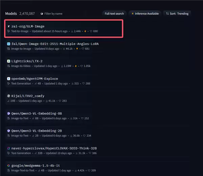This screenshot has height=176, width=203.
Task: Open the Sort: Trending dropdown
Action: point(177,13)
